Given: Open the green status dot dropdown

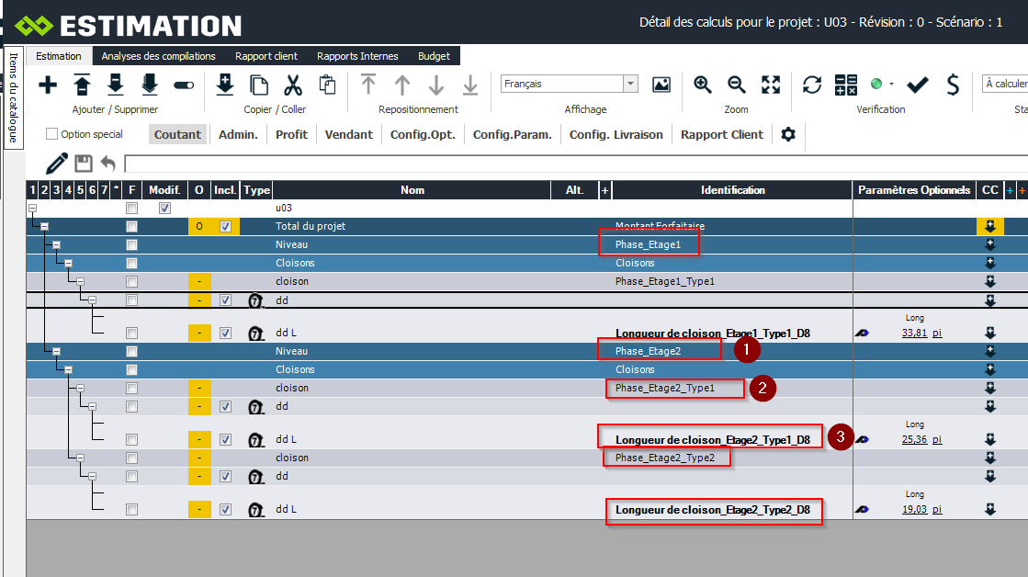Looking at the screenshot, I should tap(881, 85).
